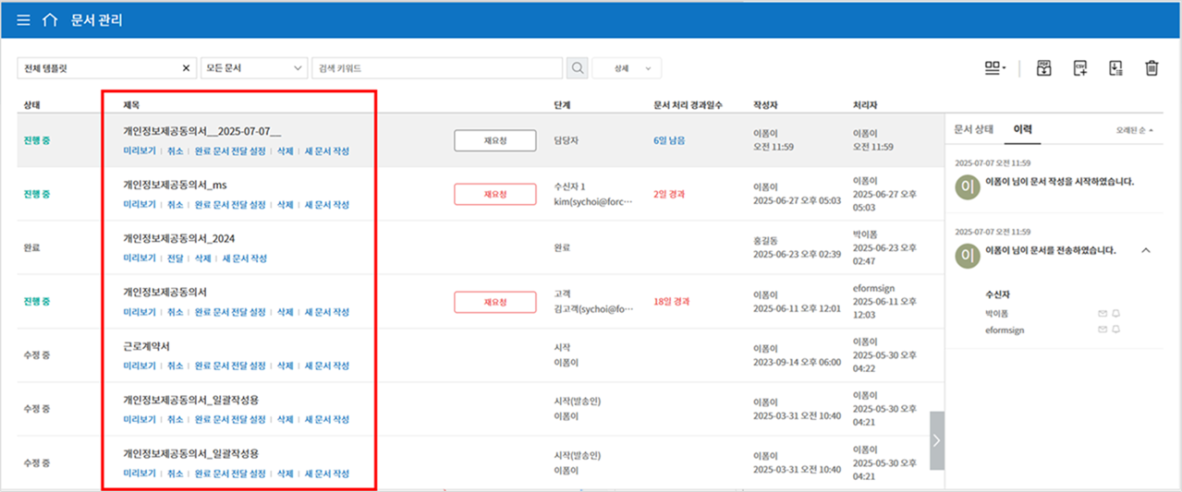Open the hamburger menu
This screenshot has height=492, width=1182.
(23, 20)
